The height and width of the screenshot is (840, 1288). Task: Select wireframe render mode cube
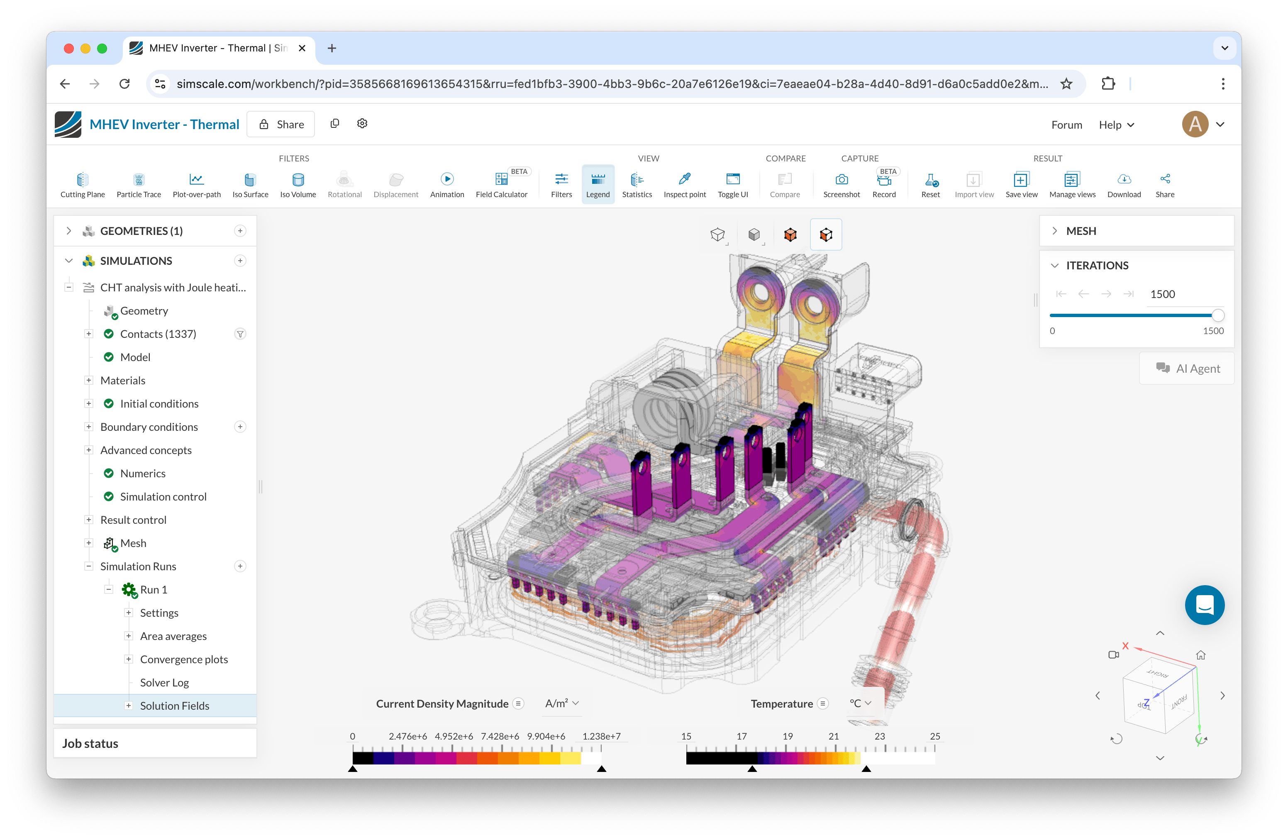717,234
